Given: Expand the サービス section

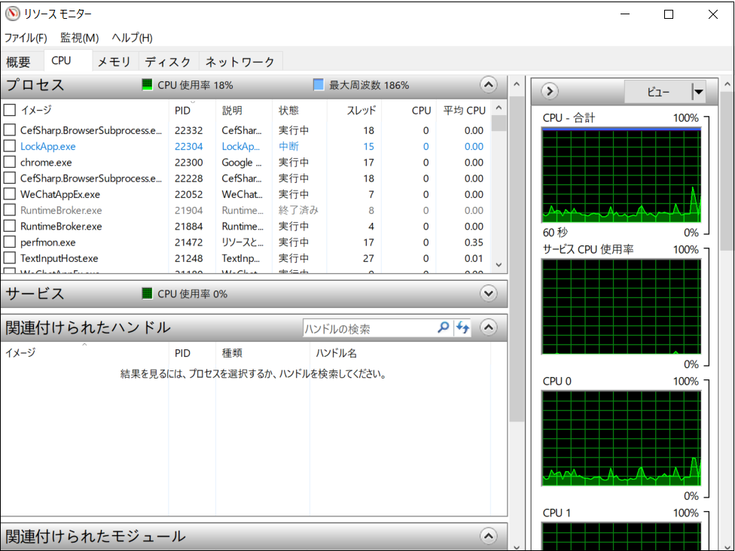Looking at the screenshot, I should (489, 294).
